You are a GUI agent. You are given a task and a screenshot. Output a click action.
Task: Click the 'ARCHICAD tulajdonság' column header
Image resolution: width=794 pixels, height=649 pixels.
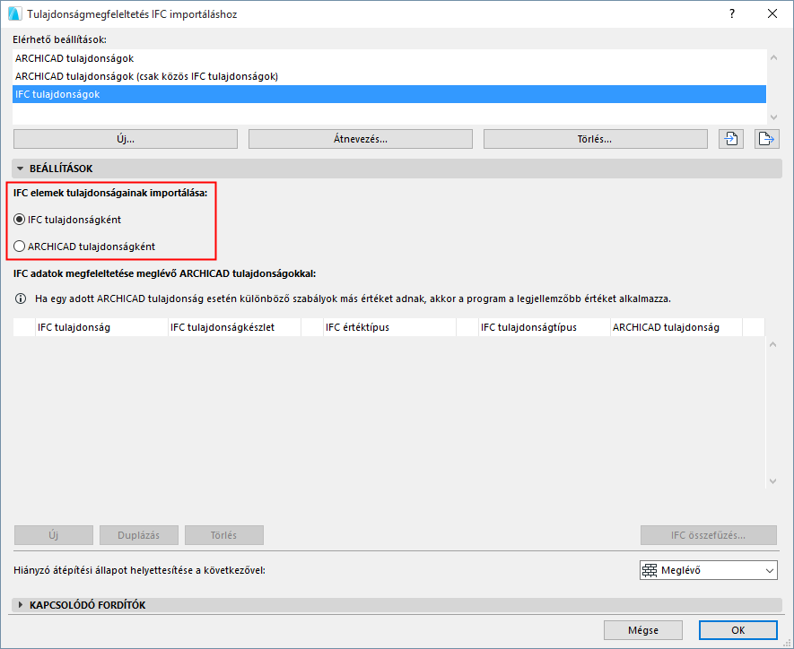click(676, 327)
